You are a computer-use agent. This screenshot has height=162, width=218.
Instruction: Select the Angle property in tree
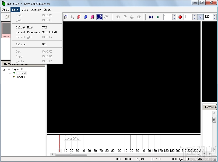(x=21, y=77)
